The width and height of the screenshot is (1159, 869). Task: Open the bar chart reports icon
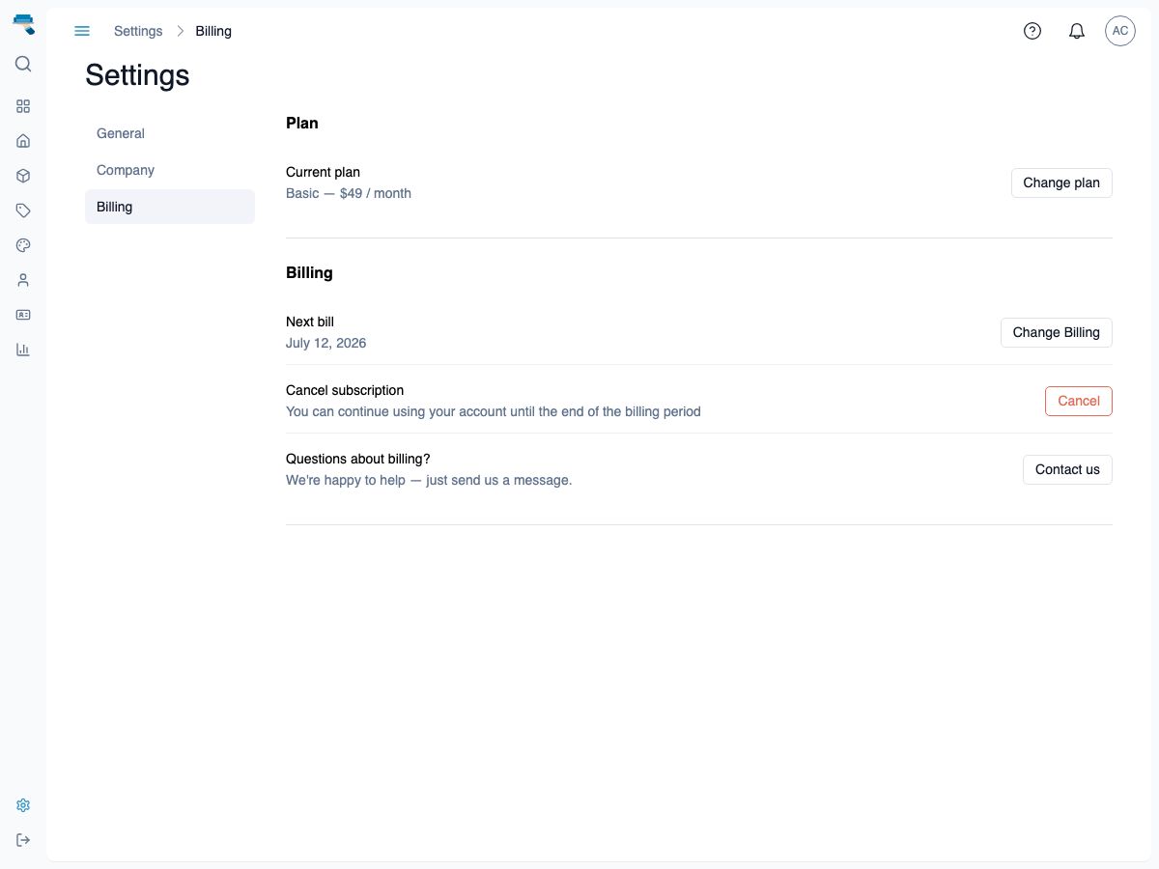23,350
